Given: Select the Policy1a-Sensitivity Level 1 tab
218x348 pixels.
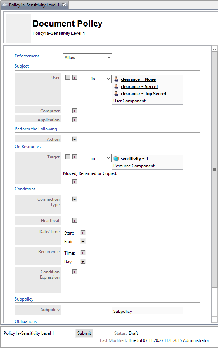Looking at the screenshot, I should click(34, 5).
